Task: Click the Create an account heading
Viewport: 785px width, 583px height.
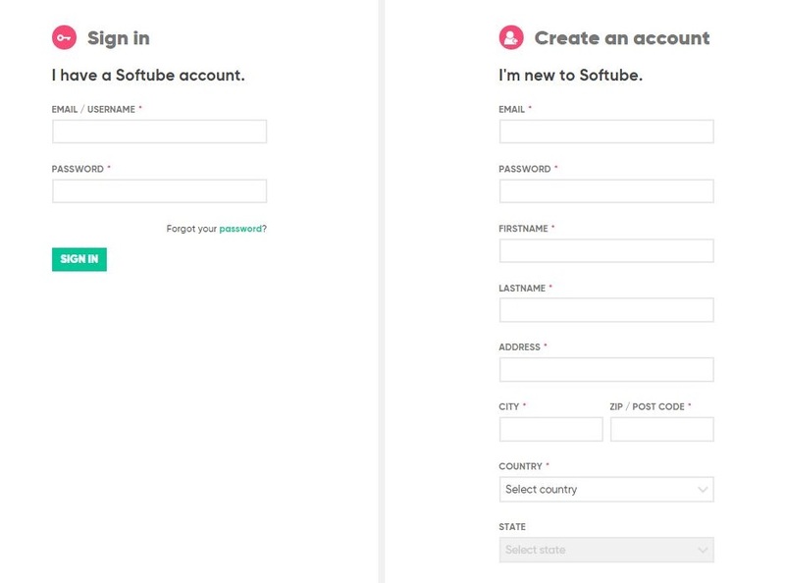Action: (x=622, y=38)
